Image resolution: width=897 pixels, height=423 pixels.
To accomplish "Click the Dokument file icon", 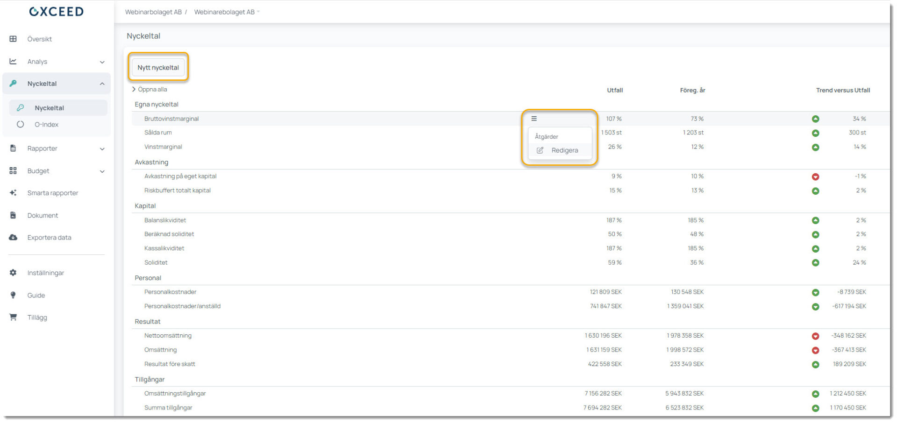I will pos(13,215).
